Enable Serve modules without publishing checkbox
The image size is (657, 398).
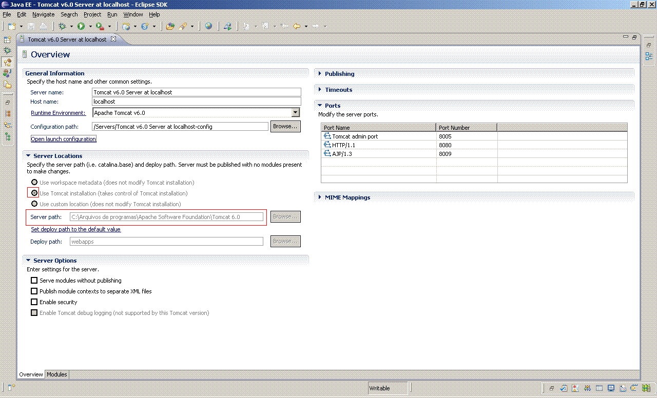tap(34, 281)
